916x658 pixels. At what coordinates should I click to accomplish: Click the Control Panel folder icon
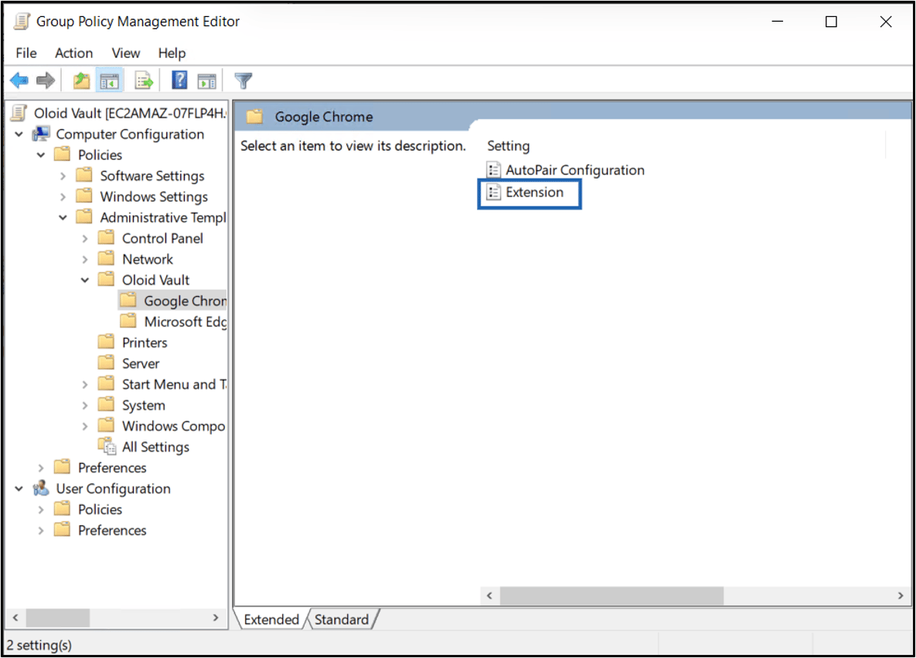click(107, 238)
